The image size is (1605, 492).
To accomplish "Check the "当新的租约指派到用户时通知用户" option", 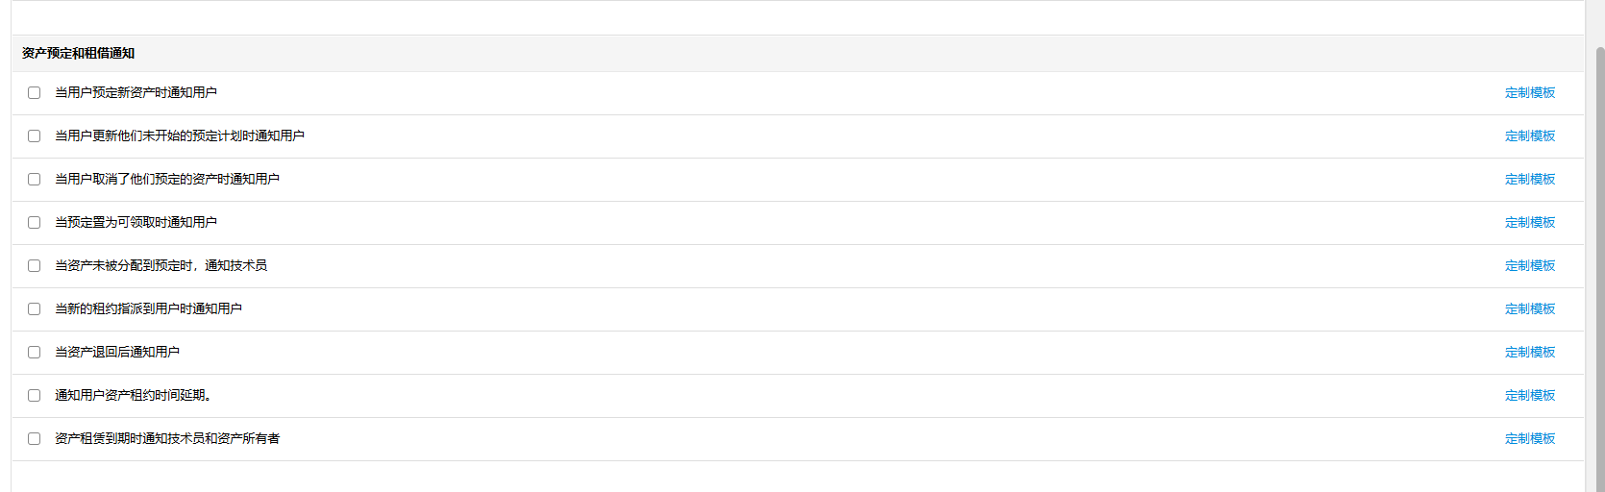I will point(35,309).
